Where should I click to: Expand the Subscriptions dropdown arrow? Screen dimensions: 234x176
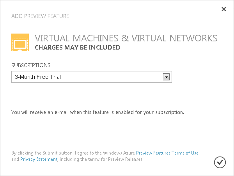(x=167, y=77)
